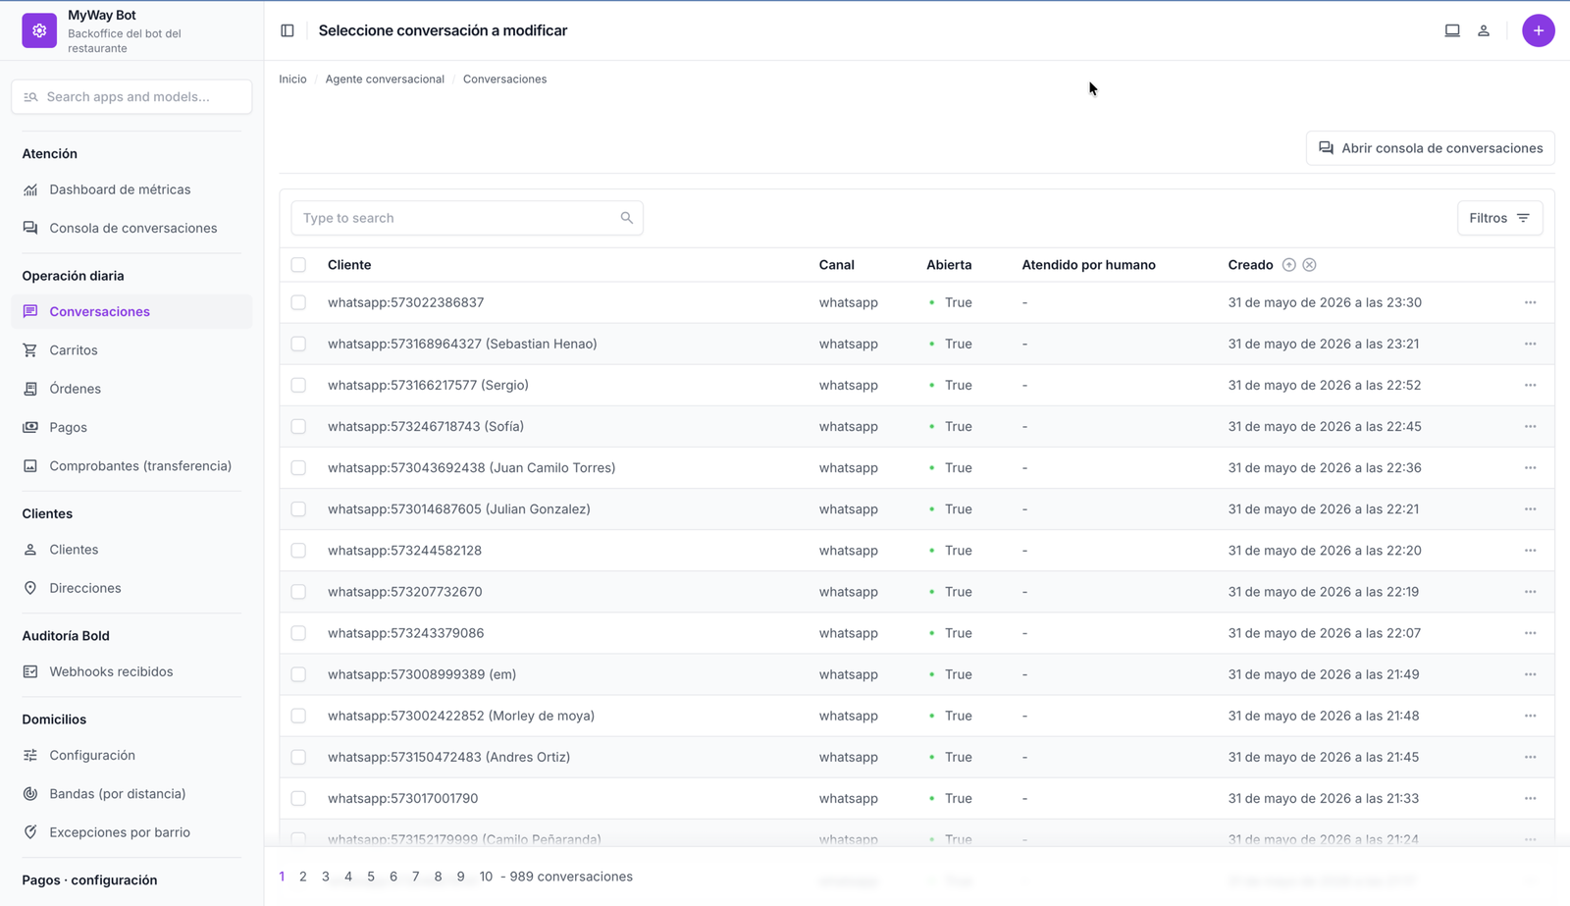The width and height of the screenshot is (1570, 906).
Task: Click the Type to search field
Action: pyautogui.click(x=467, y=218)
